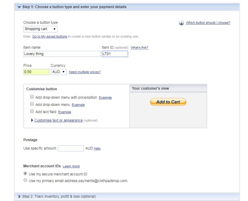The width and height of the screenshot is (248, 201).
Task: Enable drop-down menu with price/option
Action: click(32, 97)
